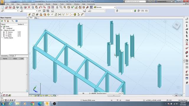The width and height of the screenshot is (189, 106).
Task: Click the search magnifier in Object Inspector
Action: (13, 21)
